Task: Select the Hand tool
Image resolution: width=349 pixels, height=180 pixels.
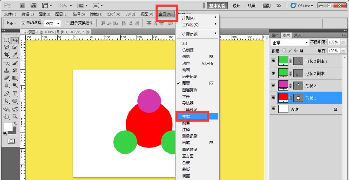Action: point(7,116)
